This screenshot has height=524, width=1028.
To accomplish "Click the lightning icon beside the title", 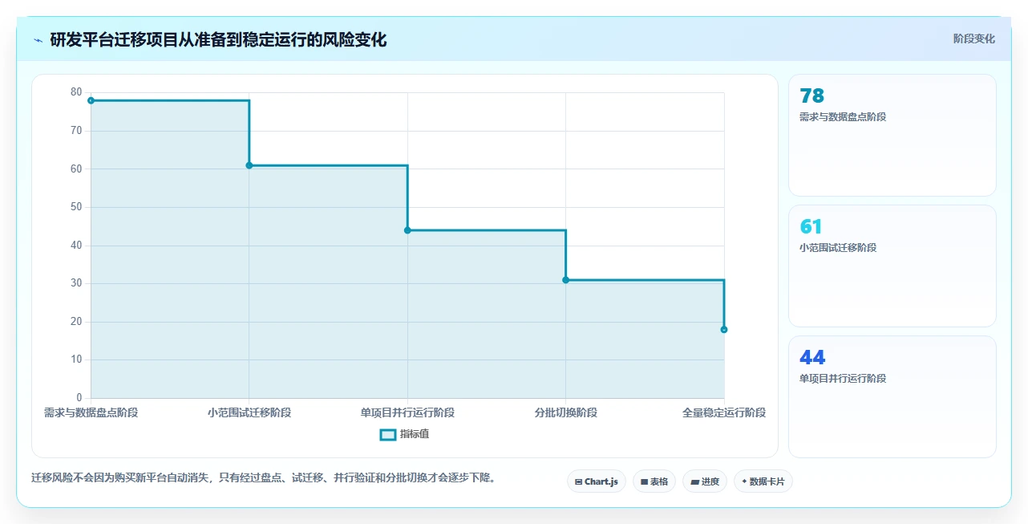I will pyautogui.click(x=38, y=40).
